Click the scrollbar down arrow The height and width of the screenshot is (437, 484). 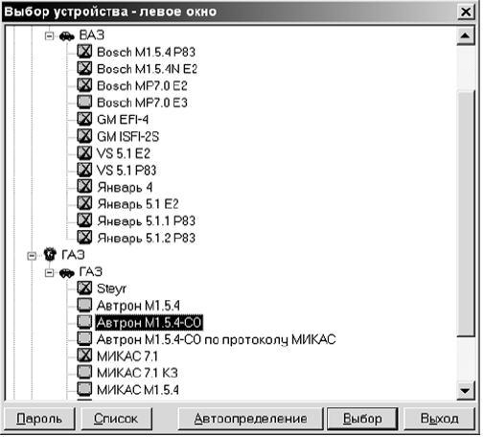(466, 390)
